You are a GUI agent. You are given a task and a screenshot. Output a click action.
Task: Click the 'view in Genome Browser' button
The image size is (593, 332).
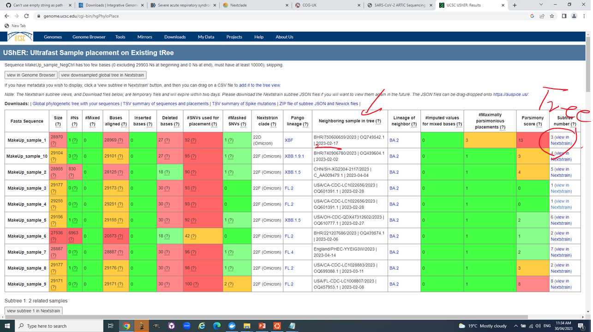click(x=31, y=75)
